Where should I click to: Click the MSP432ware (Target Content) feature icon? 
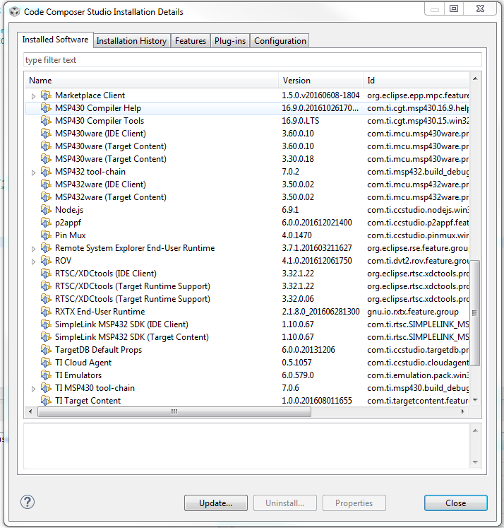point(46,197)
